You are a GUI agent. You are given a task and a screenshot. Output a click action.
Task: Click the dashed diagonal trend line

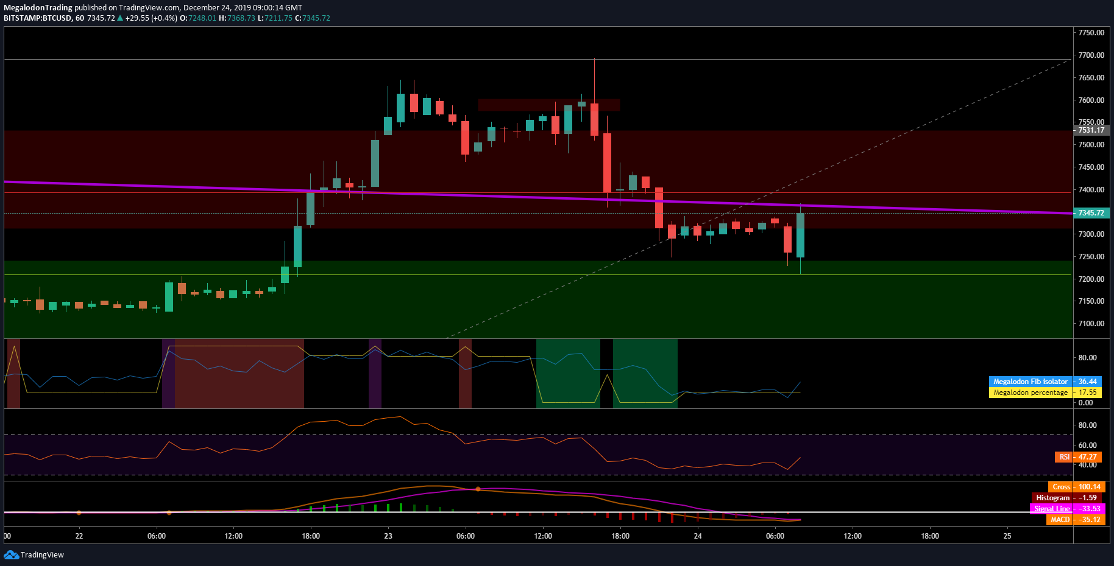757,198
